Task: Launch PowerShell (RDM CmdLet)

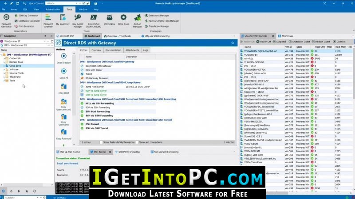Action: pos(94,21)
